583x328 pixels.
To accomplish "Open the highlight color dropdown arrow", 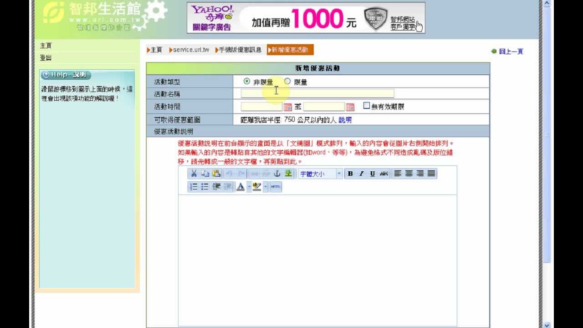I will [x=266, y=187].
